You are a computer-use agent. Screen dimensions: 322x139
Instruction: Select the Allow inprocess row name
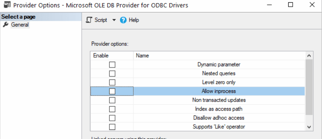pos(219,91)
